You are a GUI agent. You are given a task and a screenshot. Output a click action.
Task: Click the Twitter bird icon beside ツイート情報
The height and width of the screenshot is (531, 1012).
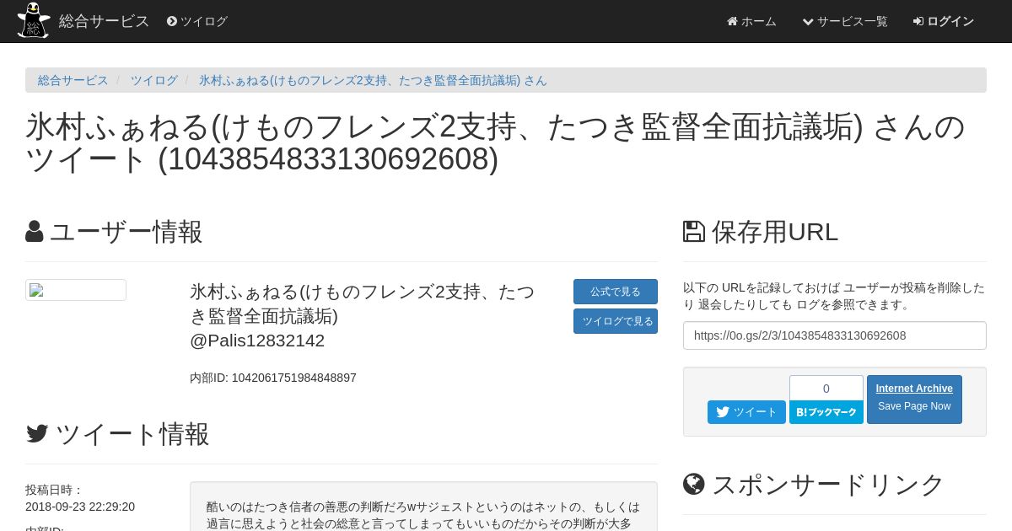click(37, 434)
